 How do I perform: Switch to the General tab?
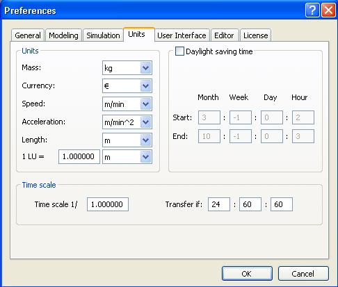(28, 35)
